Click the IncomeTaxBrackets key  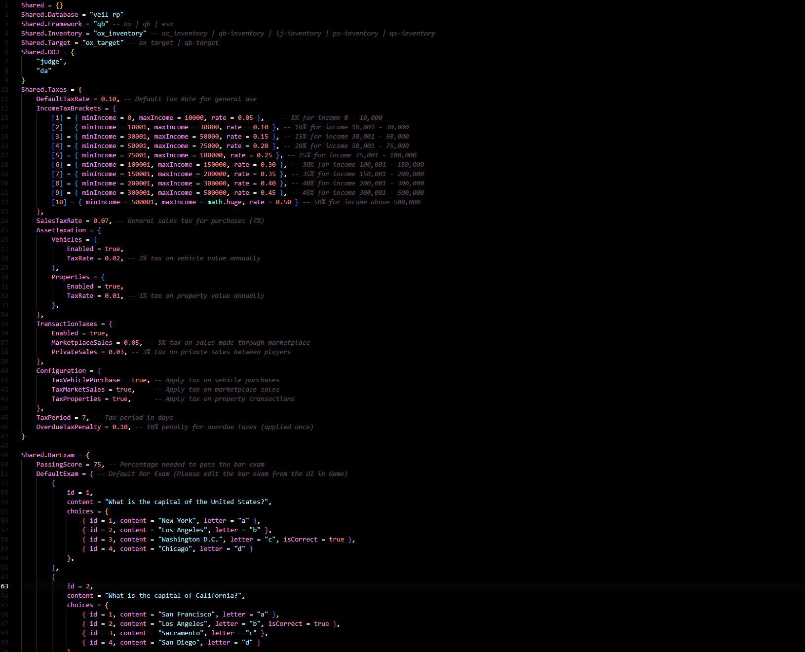69,108
